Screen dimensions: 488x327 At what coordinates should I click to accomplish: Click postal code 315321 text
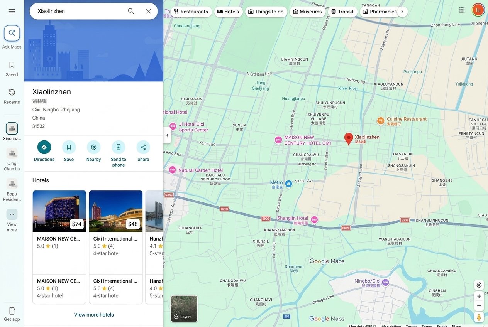click(39, 126)
